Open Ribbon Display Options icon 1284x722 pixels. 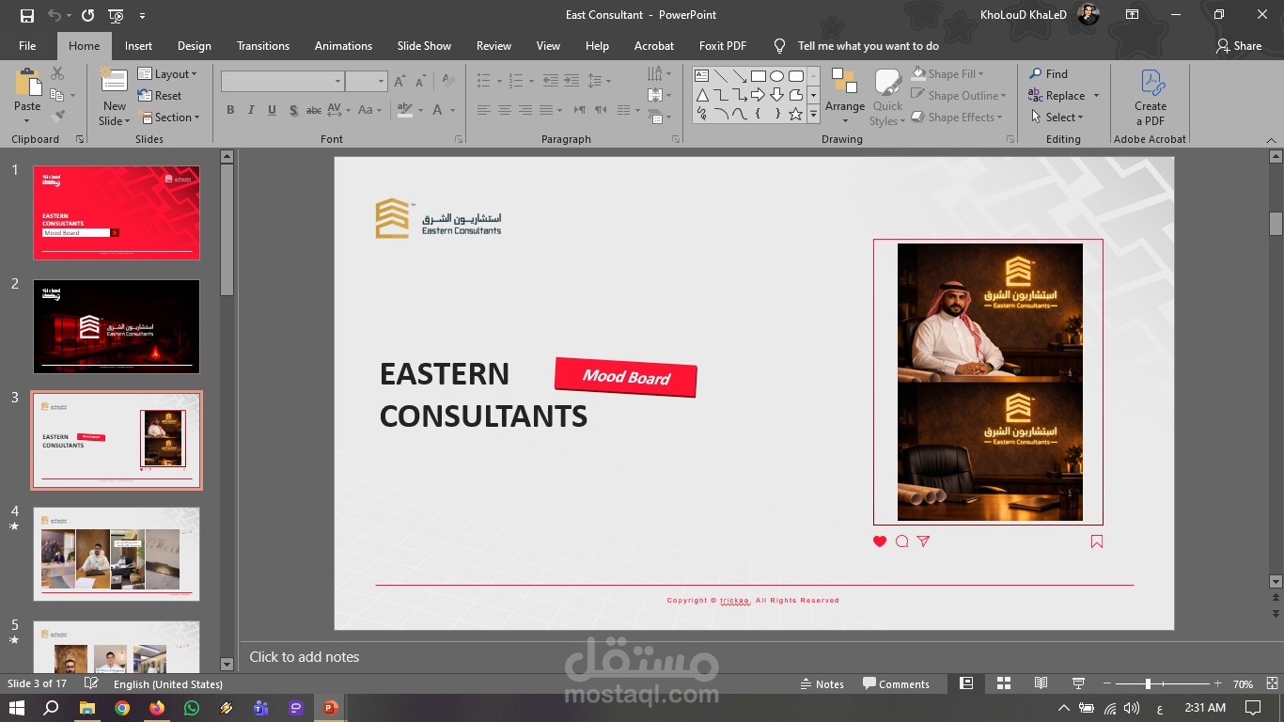tap(1132, 15)
